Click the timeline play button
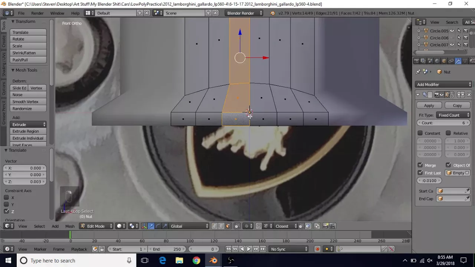The height and width of the screenshot is (267, 475). coord(249,249)
